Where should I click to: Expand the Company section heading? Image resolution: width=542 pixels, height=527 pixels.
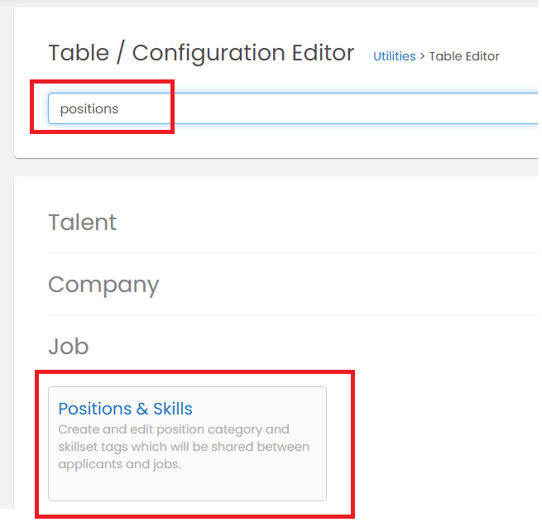click(103, 285)
